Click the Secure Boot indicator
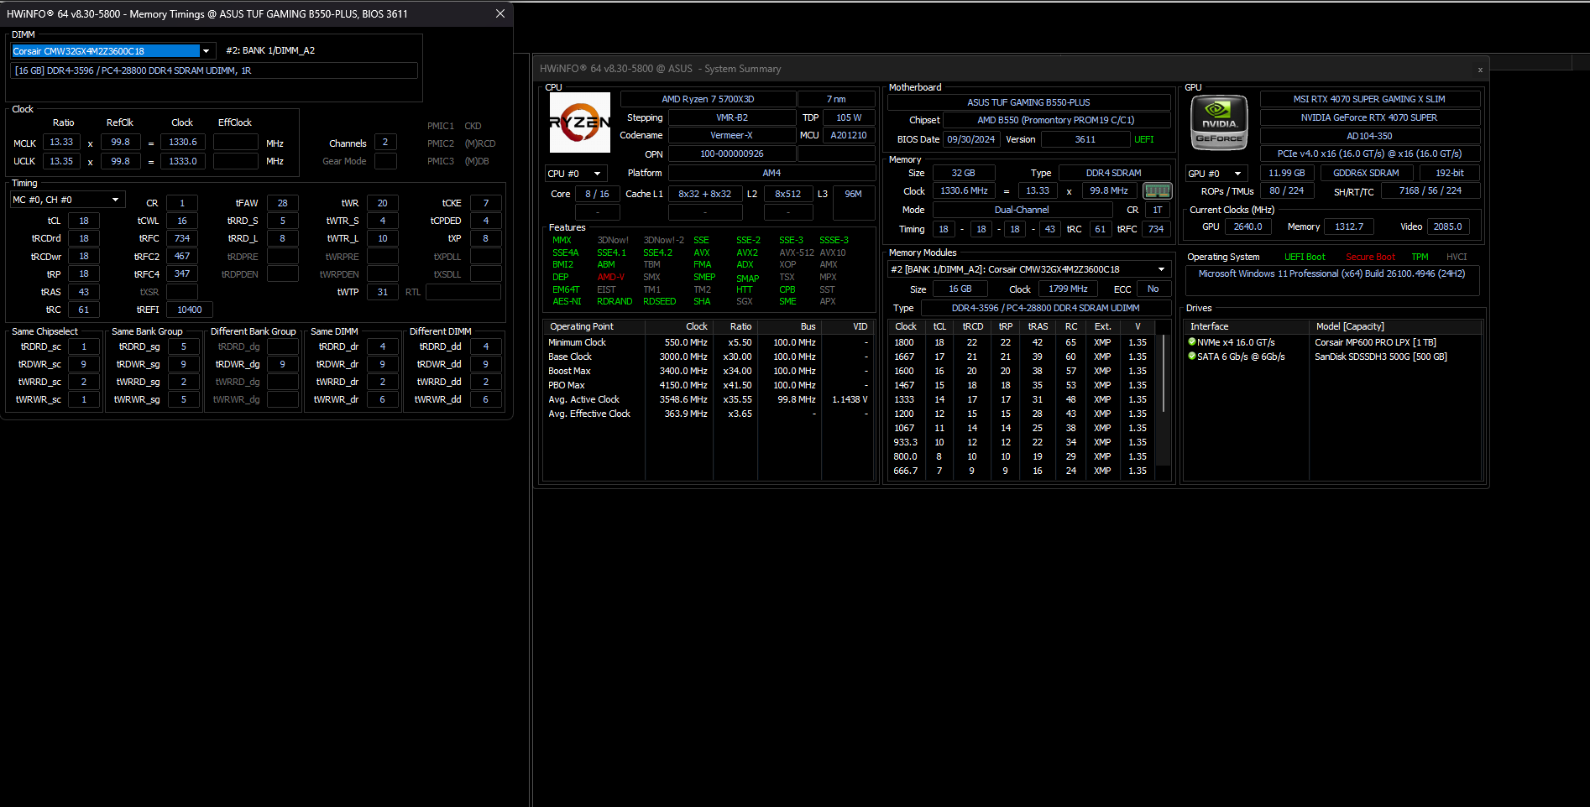The height and width of the screenshot is (807, 1590). tap(1370, 257)
